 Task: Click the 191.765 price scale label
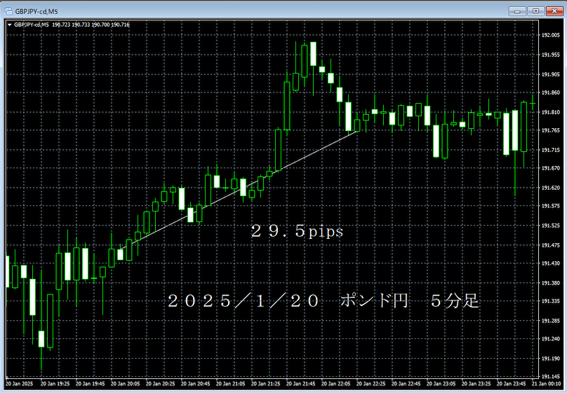pyautogui.click(x=550, y=130)
